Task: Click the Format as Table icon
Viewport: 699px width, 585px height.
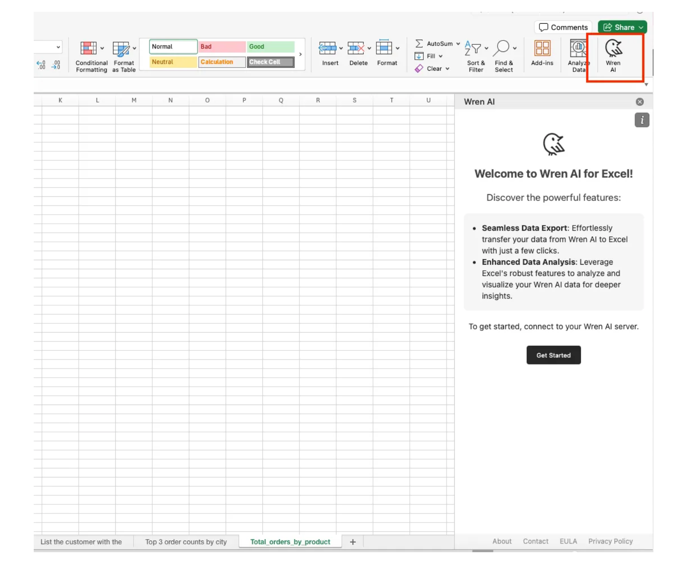Action: coord(121,49)
